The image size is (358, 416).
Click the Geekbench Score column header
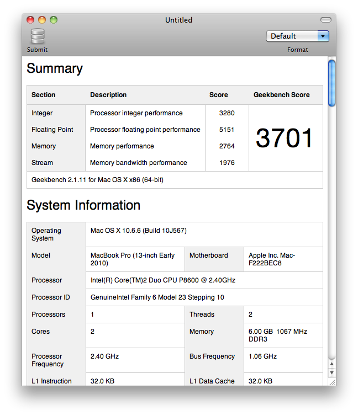point(282,95)
